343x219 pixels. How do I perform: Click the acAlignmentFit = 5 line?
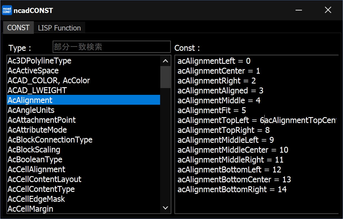[x=212, y=110]
